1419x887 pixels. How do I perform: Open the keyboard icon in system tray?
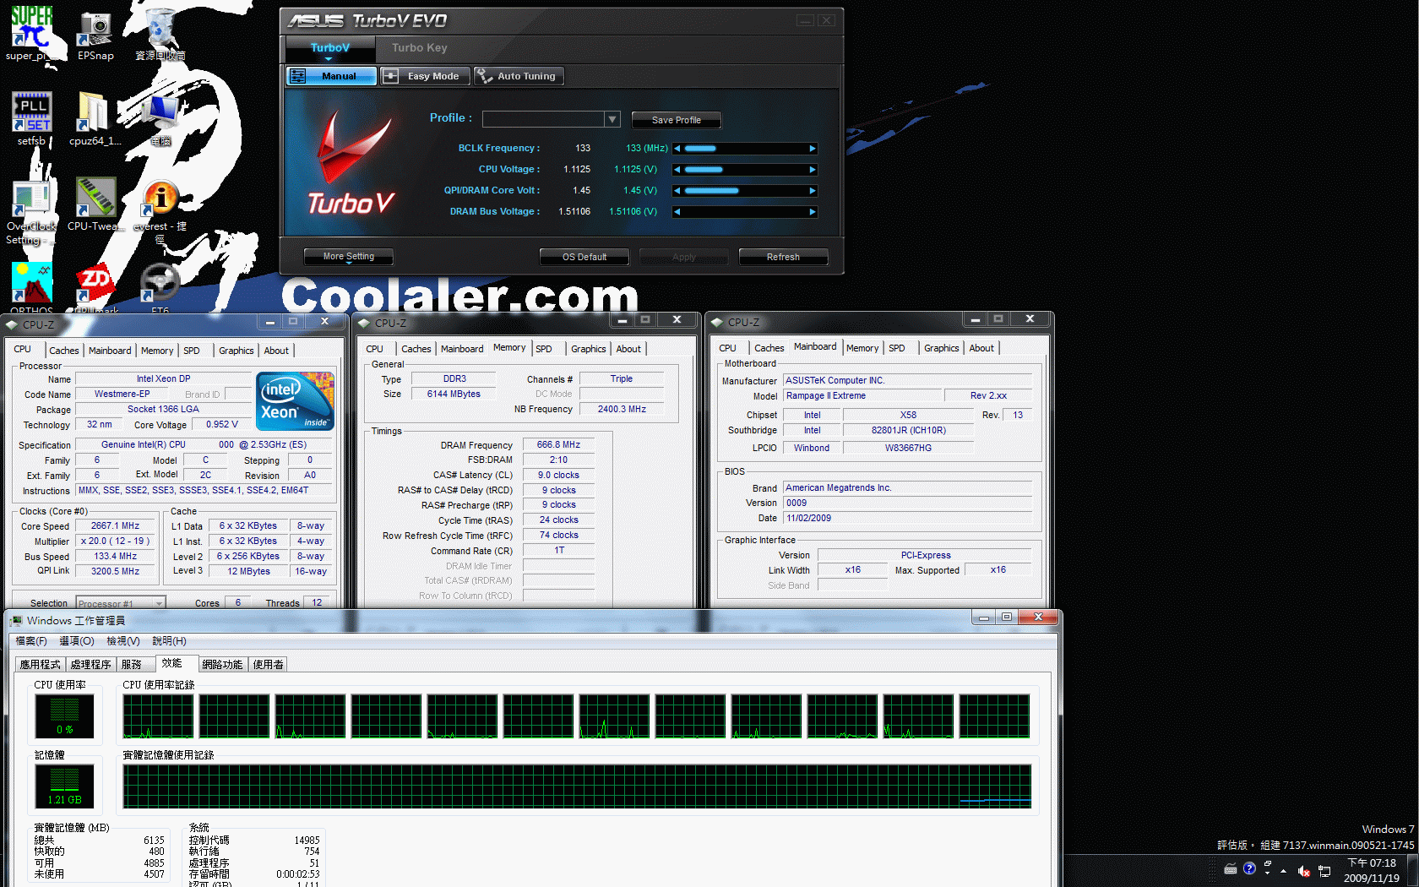click(1231, 868)
